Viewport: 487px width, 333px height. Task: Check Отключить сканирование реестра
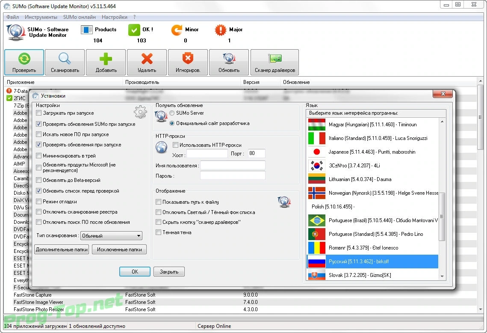coord(39,212)
